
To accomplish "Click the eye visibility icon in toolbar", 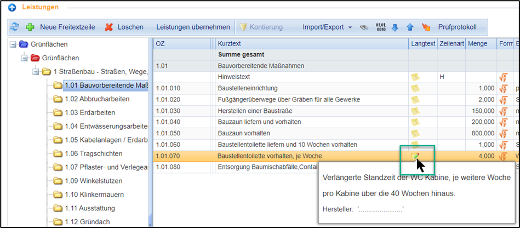I will click(364, 27).
